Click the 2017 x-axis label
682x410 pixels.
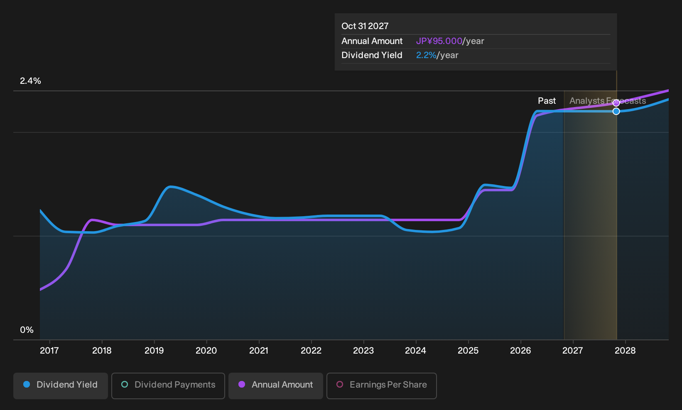49,351
